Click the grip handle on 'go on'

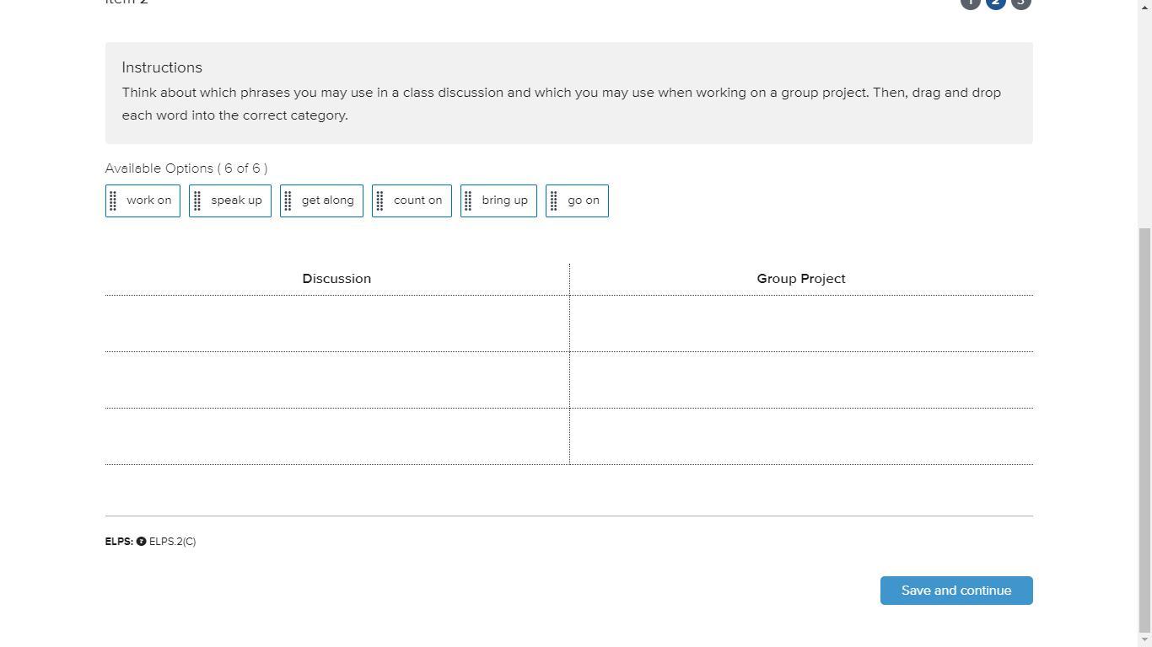554,201
